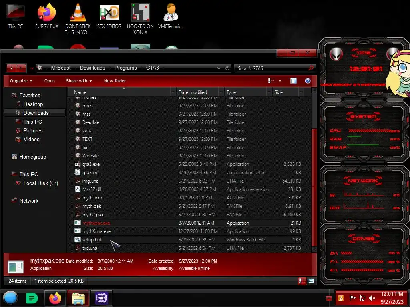
Task: Click the Explorer back arrow
Action: [x=12, y=68]
